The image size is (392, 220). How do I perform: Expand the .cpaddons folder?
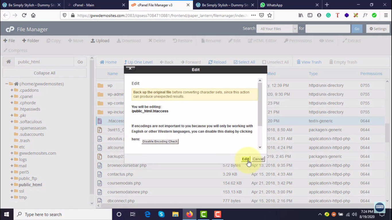pos(12,90)
